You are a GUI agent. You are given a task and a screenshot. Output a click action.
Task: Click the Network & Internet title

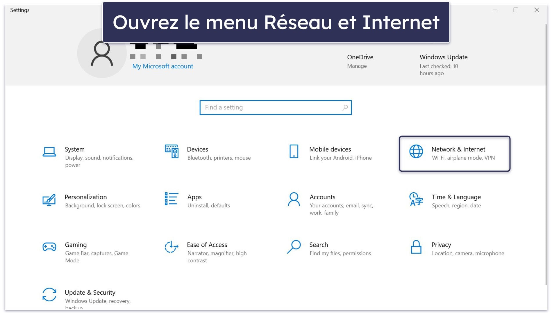pyautogui.click(x=458, y=150)
